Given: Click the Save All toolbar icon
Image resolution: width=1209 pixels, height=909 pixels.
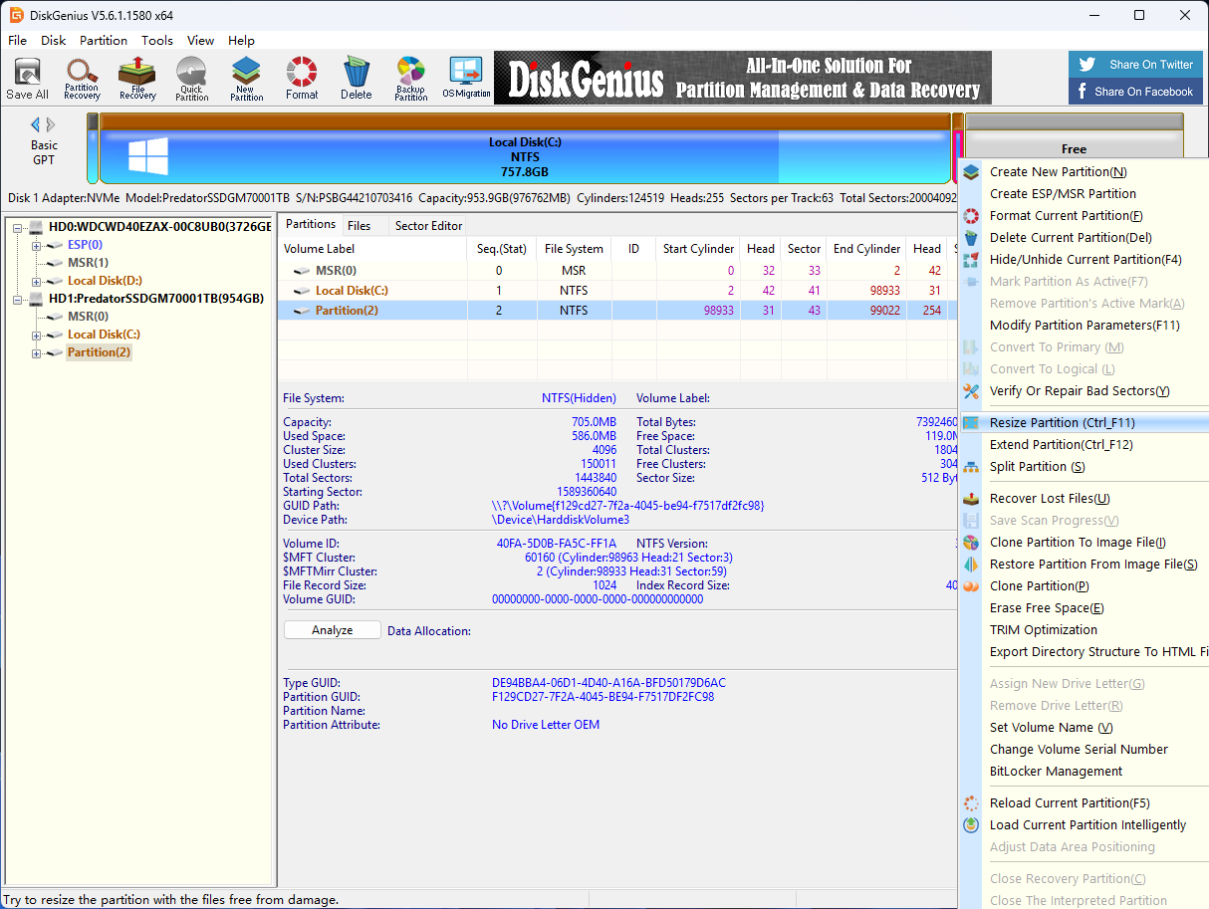Looking at the screenshot, I should (x=27, y=79).
